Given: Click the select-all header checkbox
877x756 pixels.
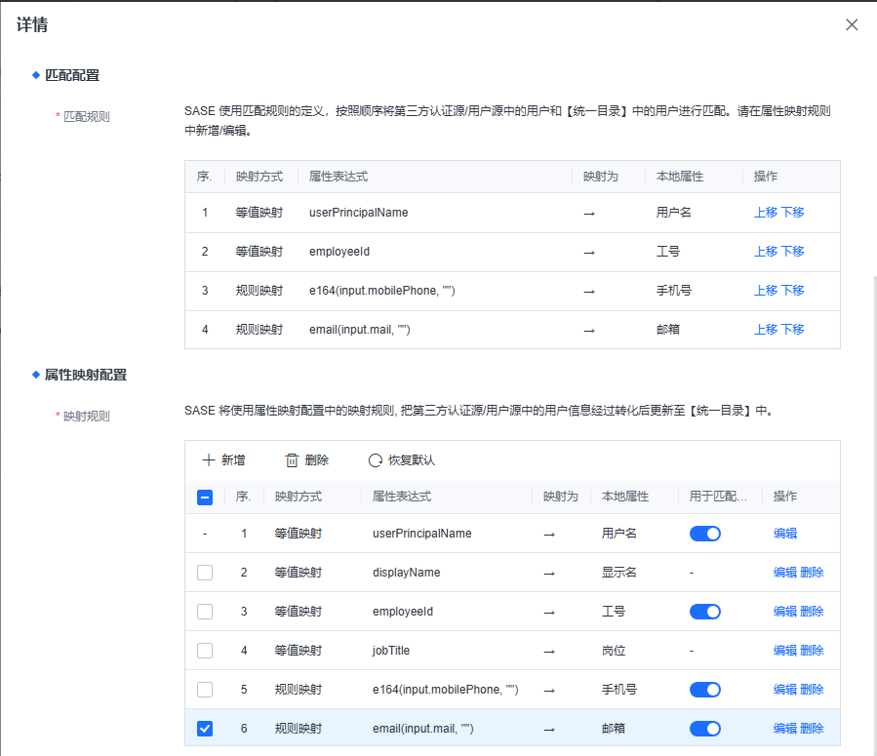Looking at the screenshot, I should (x=205, y=497).
